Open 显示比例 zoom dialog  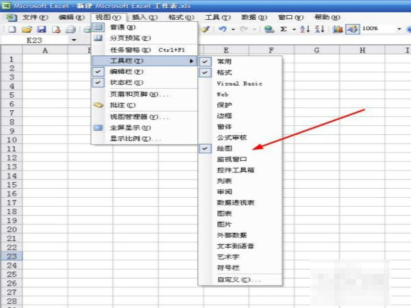144,138
